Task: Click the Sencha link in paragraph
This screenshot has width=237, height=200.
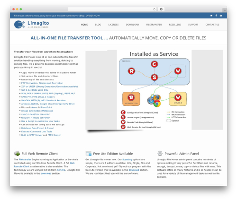Action: point(61,170)
